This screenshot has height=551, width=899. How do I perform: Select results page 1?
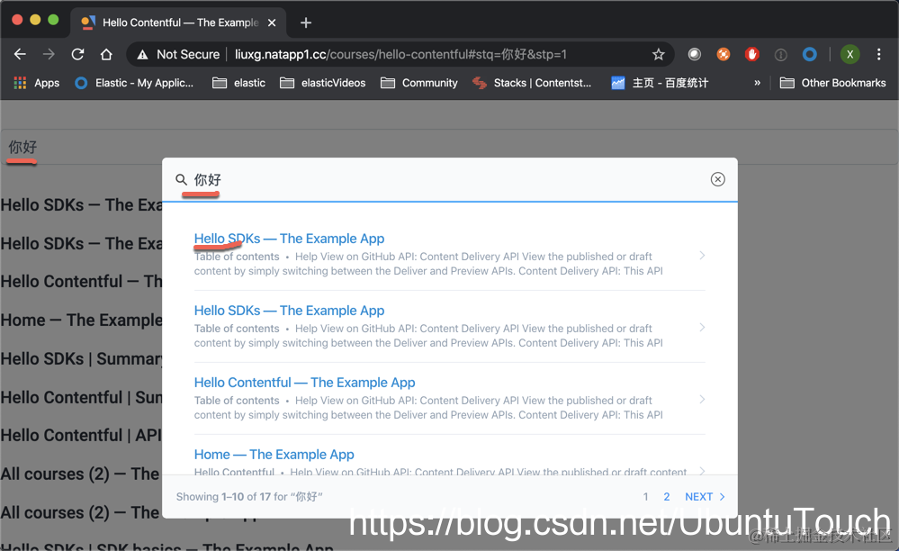(x=645, y=497)
